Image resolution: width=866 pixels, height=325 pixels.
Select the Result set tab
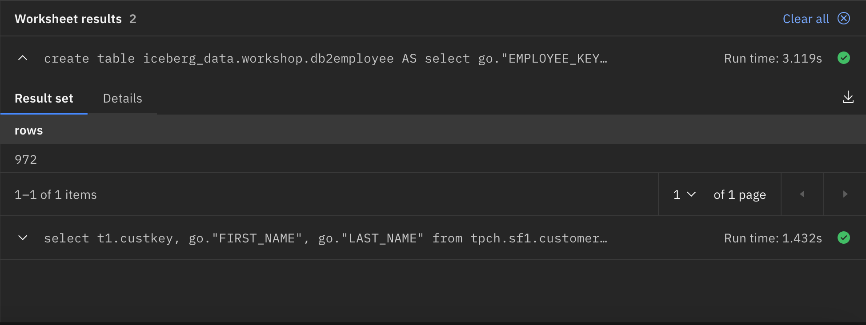point(44,99)
